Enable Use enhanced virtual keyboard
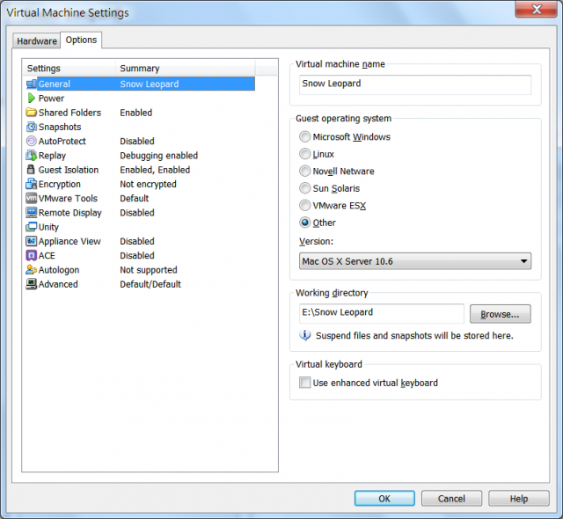 click(x=305, y=383)
